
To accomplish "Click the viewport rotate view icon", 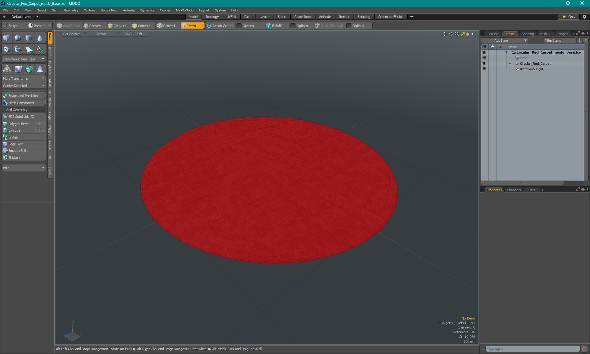I will 451,34.
